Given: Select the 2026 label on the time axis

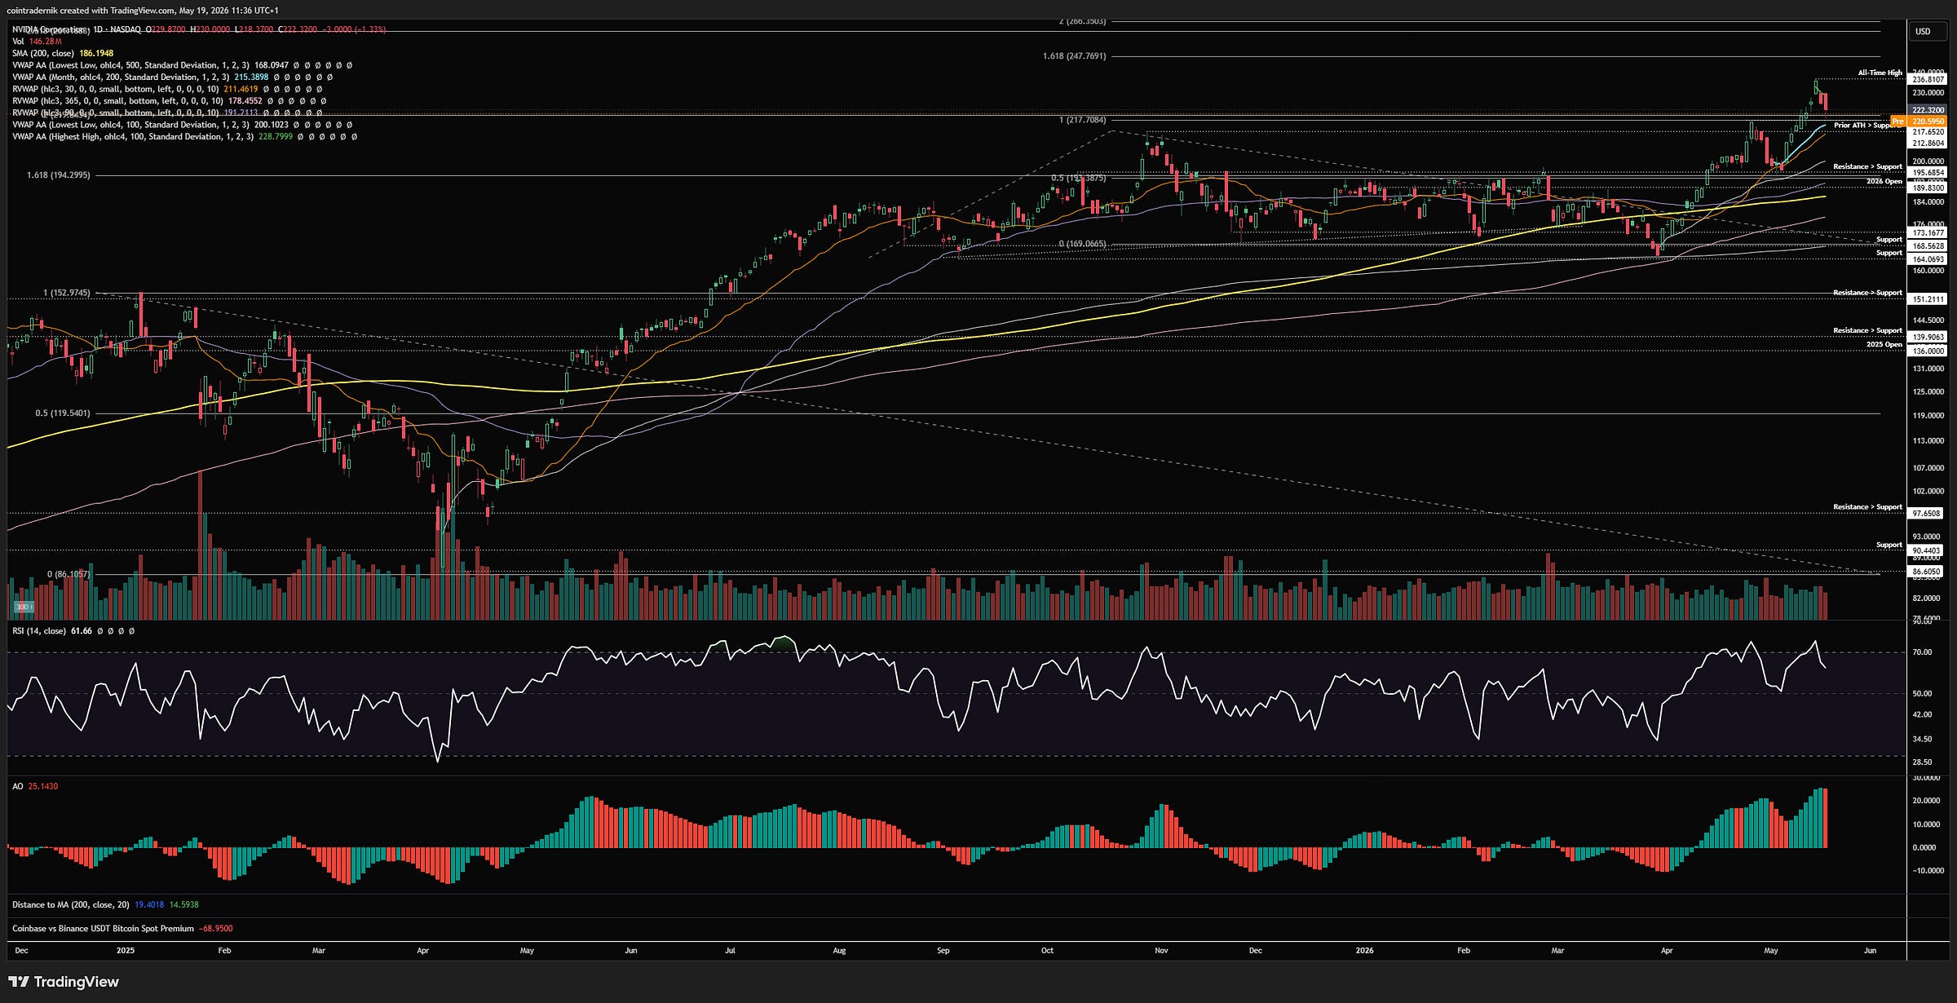Looking at the screenshot, I should pos(1364,951).
